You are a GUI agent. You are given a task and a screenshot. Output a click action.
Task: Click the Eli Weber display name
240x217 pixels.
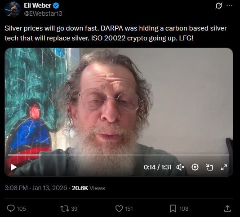tap(37, 6)
